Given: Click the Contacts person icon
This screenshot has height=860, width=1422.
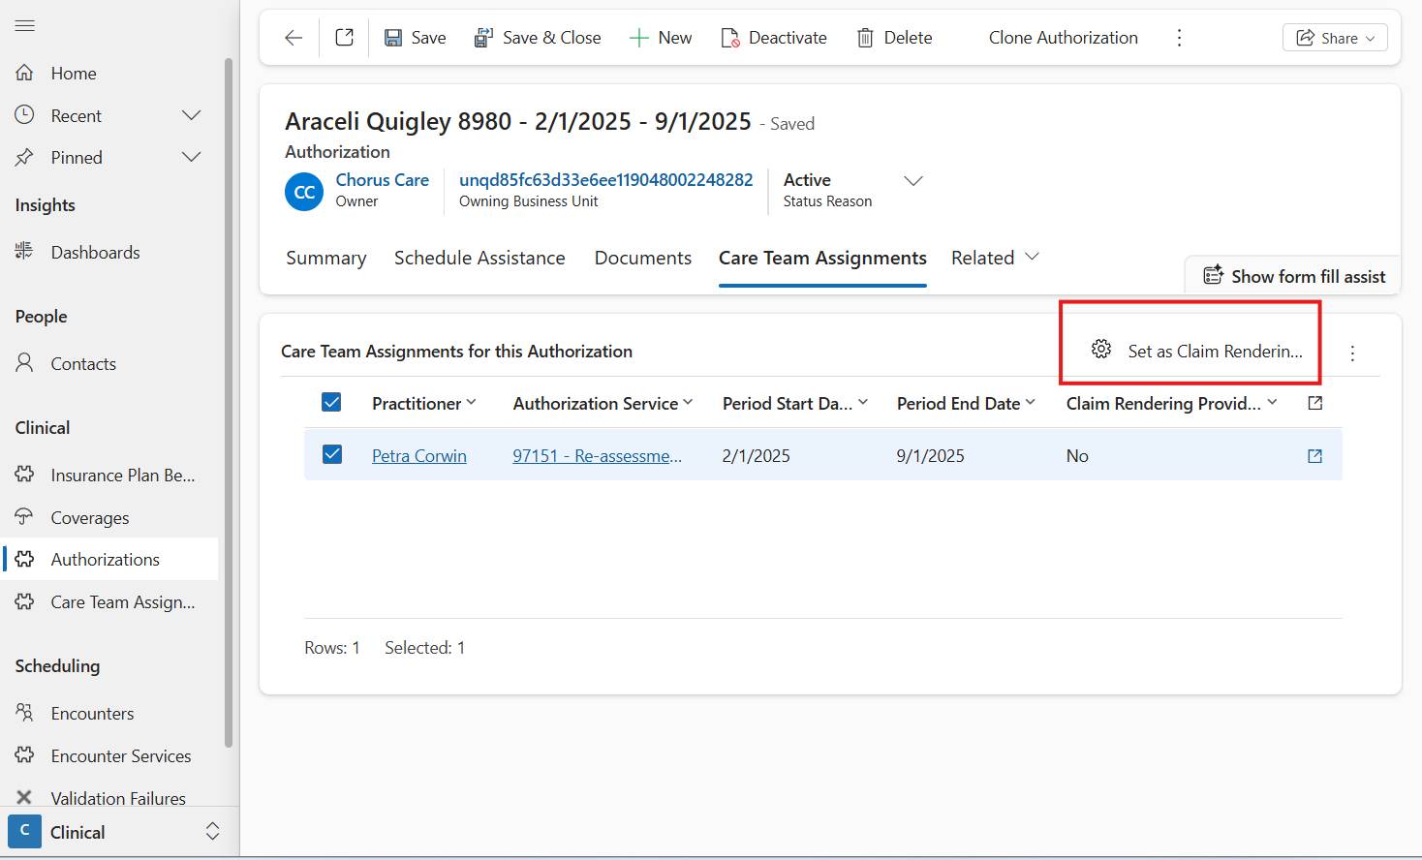Looking at the screenshot, I should click(25, 363).
